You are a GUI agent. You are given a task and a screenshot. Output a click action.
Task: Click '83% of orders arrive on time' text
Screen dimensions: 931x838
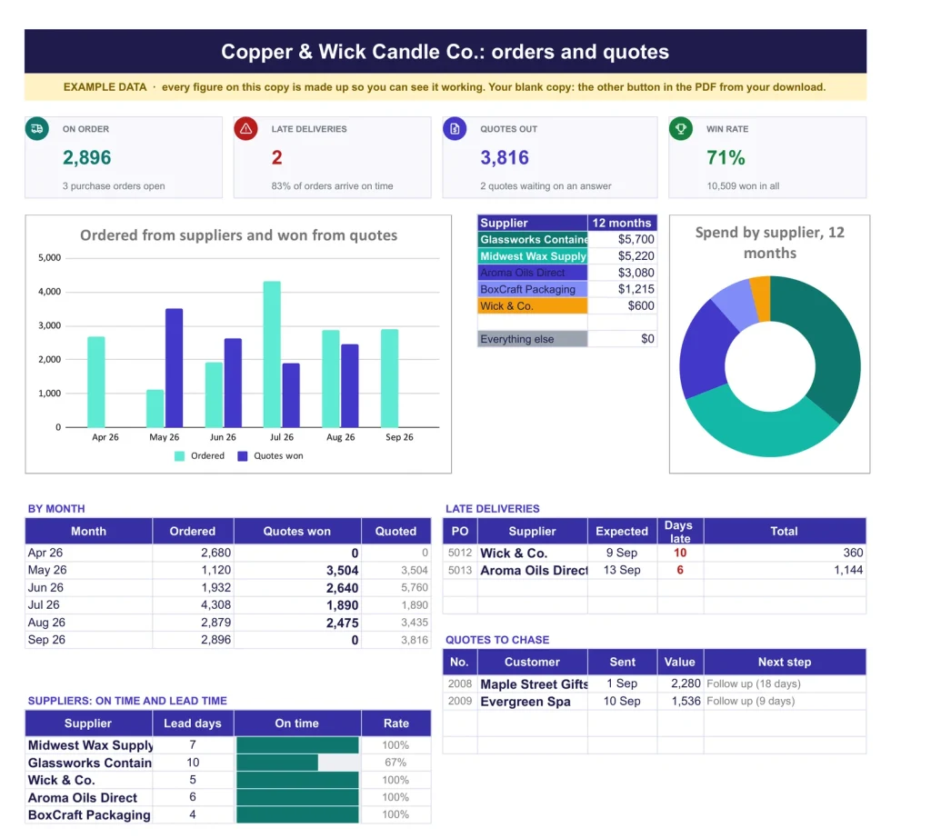click(x=332, y=185)
